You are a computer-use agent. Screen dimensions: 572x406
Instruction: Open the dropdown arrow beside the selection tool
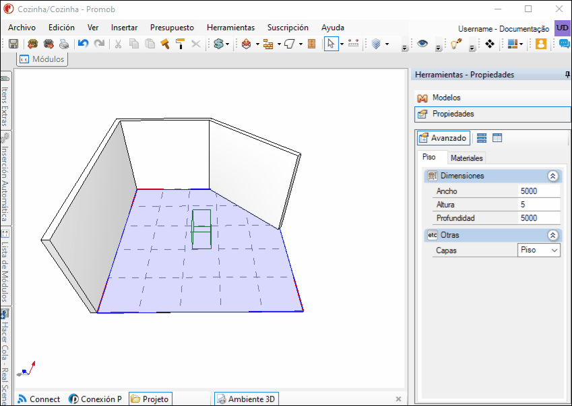tap(342, 44)
